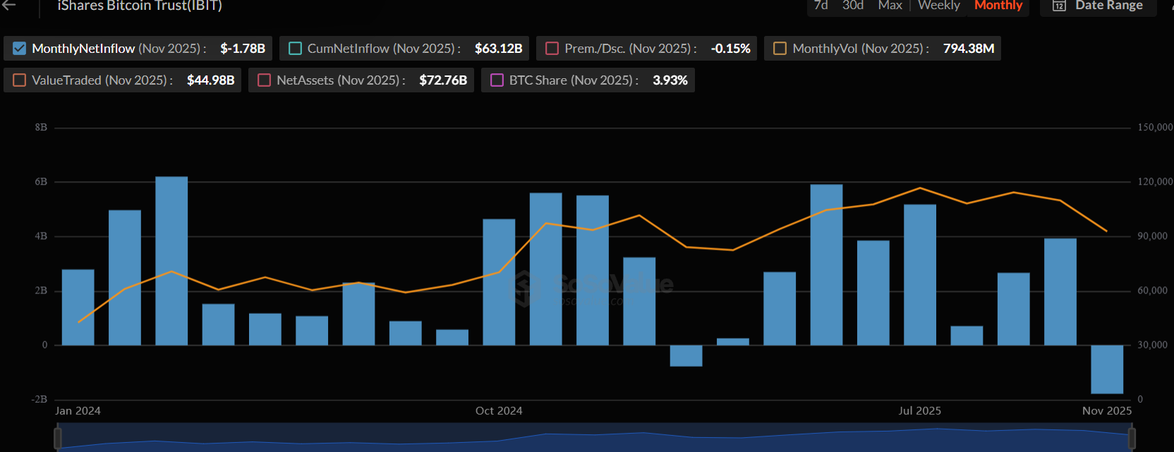Click the iShares Bitcoin Trust(IBIT) title
This screenshot has width=1174, height=452.
(140, 6)
